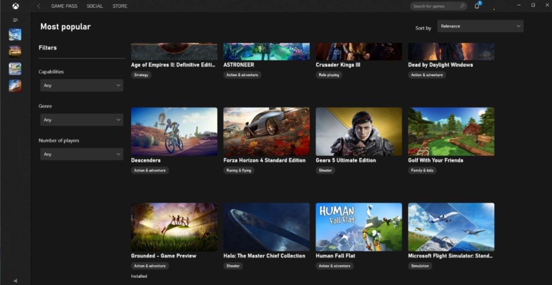Open the STORE tab

tap(120, 6)
